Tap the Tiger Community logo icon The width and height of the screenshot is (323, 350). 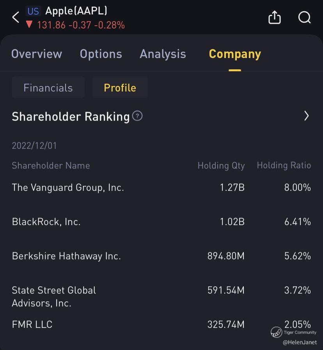click(x=276, y=332)
